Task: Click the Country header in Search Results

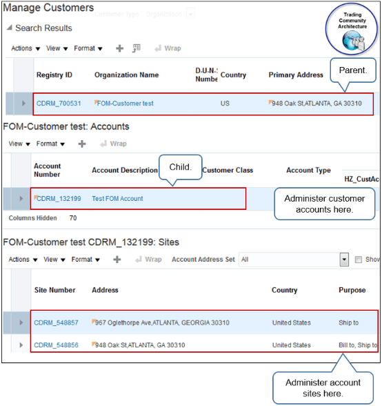Action: tap(233, 75)
